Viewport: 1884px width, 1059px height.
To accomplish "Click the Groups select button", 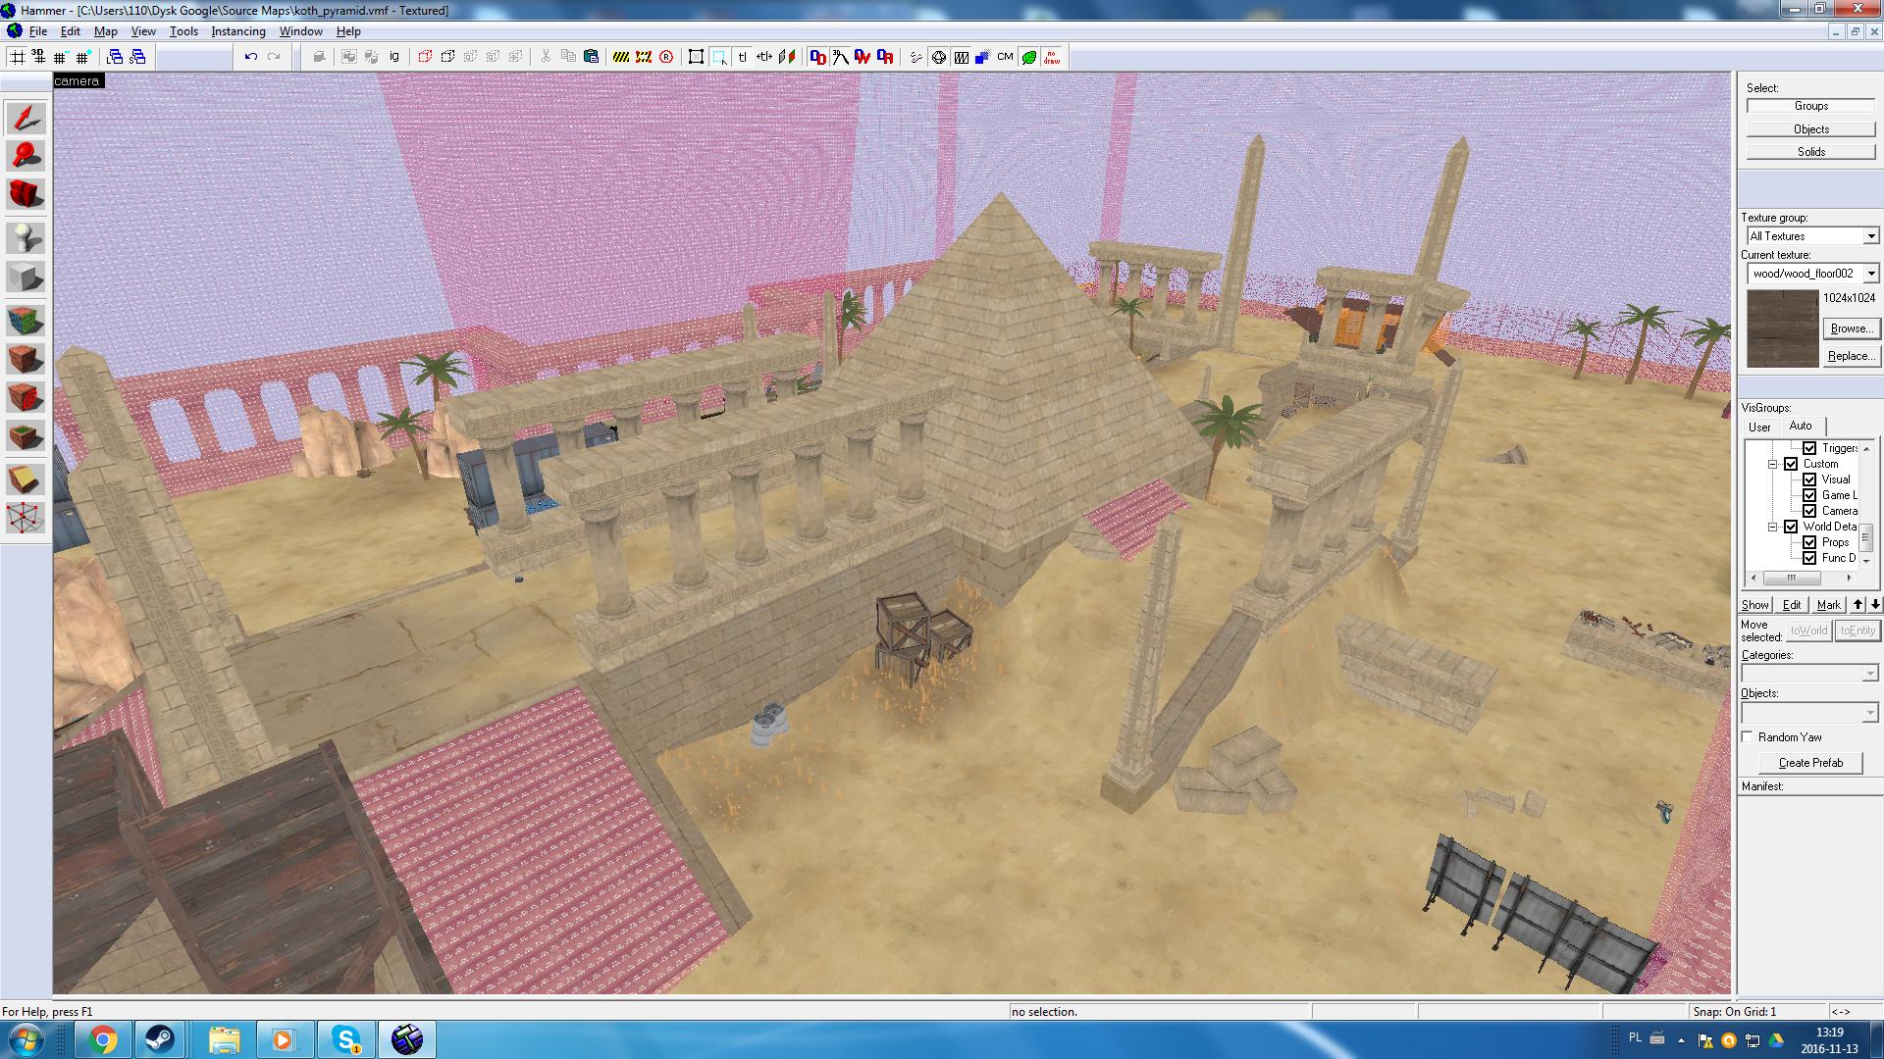I will point(1810,106).
